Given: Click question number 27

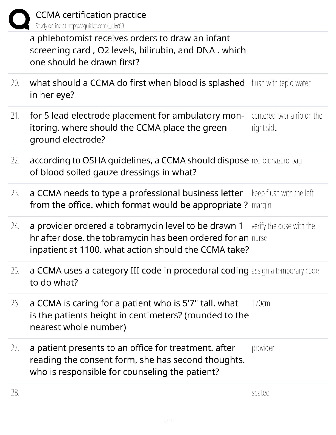Looking at the screenshot, I should (15, 348).
